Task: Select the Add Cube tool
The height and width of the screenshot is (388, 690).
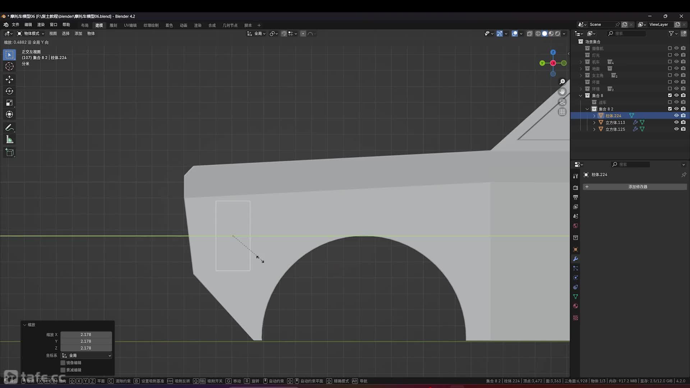Action: [x=10, y=152]
